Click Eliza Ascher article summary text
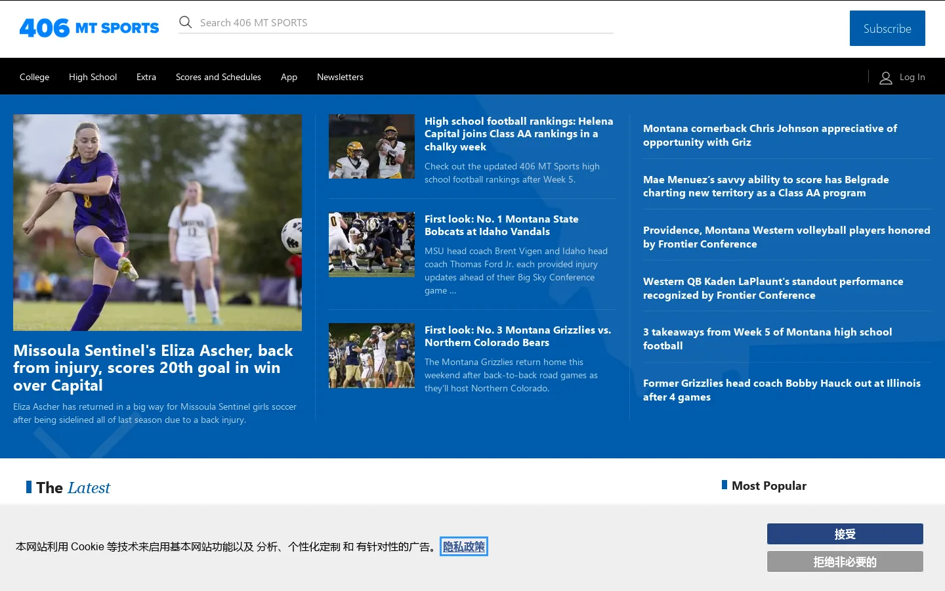 (x=155, y=413)
